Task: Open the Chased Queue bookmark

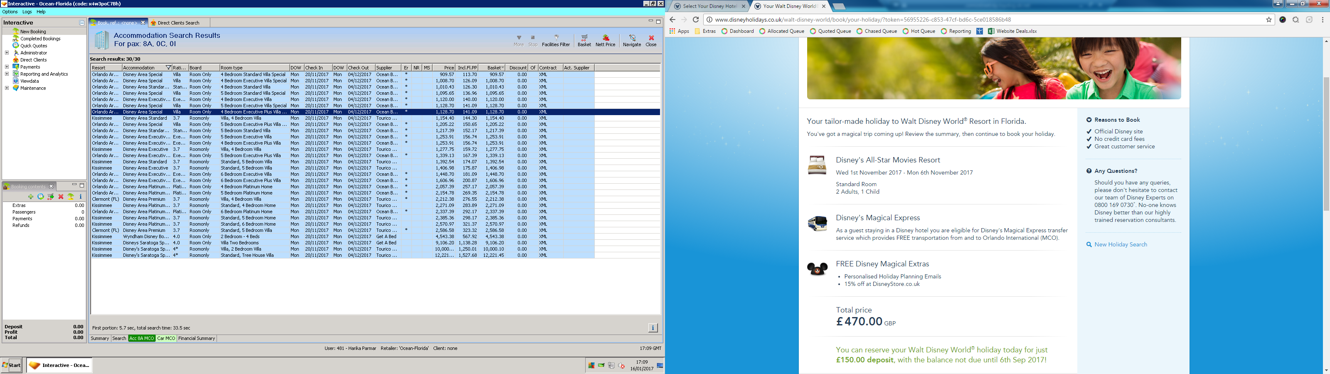Action: point(877,31)
